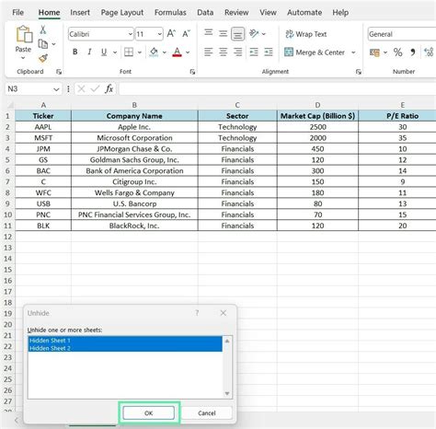Apply cell borders icon
Viewport: 436px width, 429px height.
tap(129, 52)
